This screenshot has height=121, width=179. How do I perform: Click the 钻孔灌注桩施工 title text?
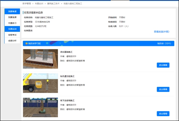coord(67,76)
